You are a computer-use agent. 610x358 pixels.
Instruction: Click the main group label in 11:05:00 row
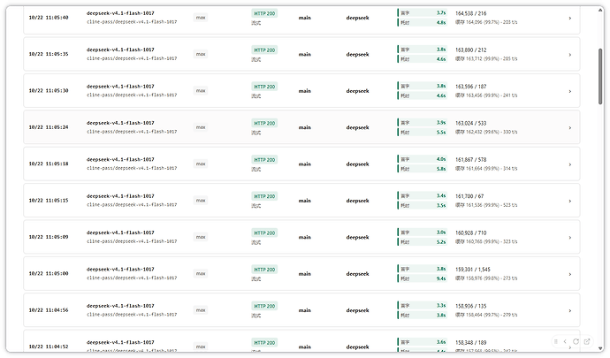coord(305,274)
